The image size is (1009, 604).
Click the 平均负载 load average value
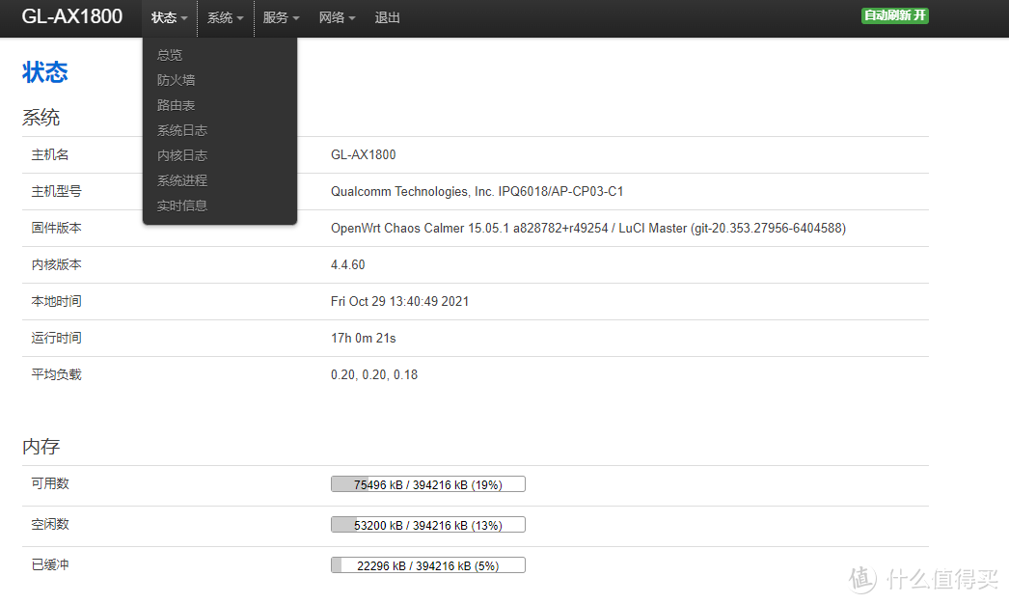coord(374,374)
